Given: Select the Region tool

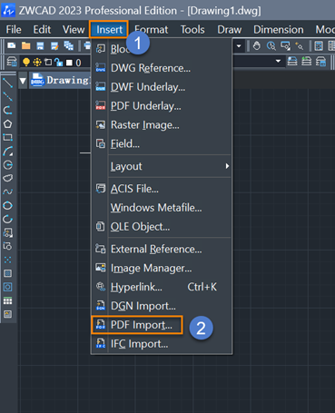Looking at the screenshot, I should click(x=7, y=287).
